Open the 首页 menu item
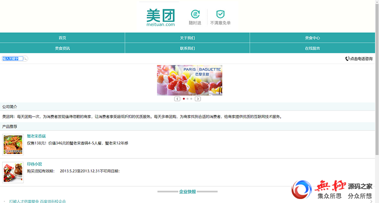379x203 pixels. 62,38
